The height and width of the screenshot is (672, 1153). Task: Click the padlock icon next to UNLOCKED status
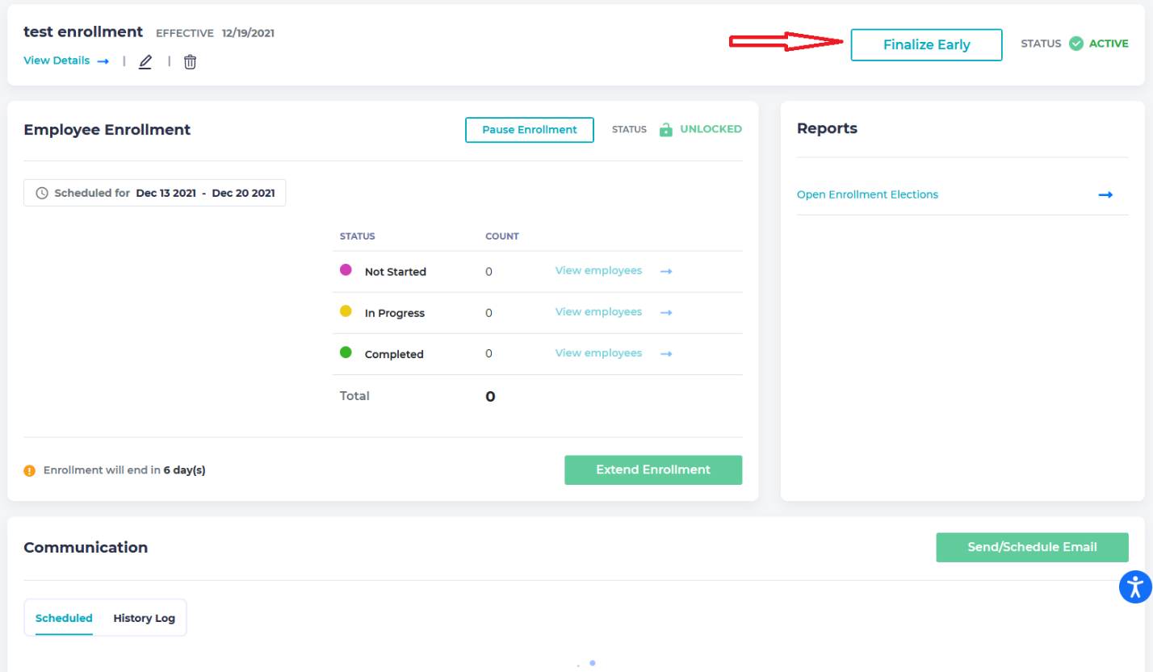pyautogui.click(x=665, y=129)
